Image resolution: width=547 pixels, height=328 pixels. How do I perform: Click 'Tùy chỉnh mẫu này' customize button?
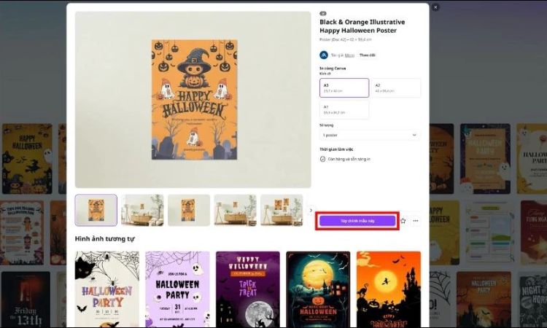point(357,220)
